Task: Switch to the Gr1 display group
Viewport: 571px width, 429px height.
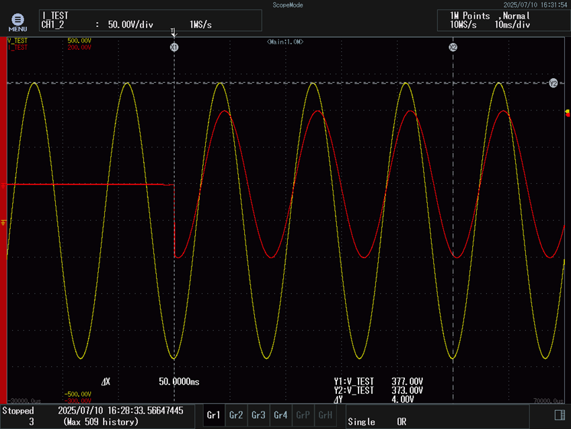Action: pos(214,416)
